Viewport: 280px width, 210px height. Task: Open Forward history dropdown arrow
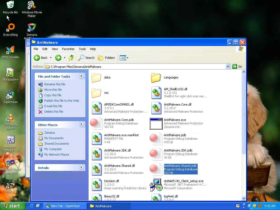[65, 58]
